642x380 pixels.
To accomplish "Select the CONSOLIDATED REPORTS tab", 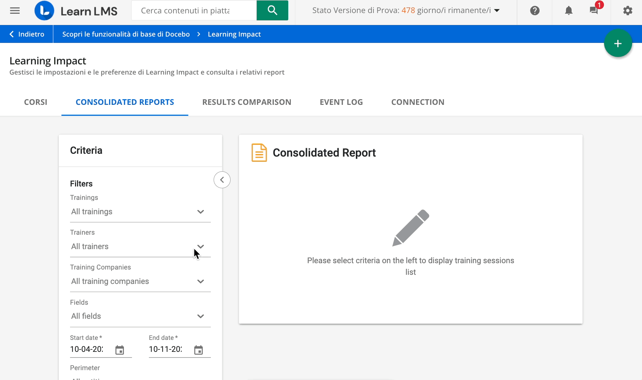I will 125,102.
